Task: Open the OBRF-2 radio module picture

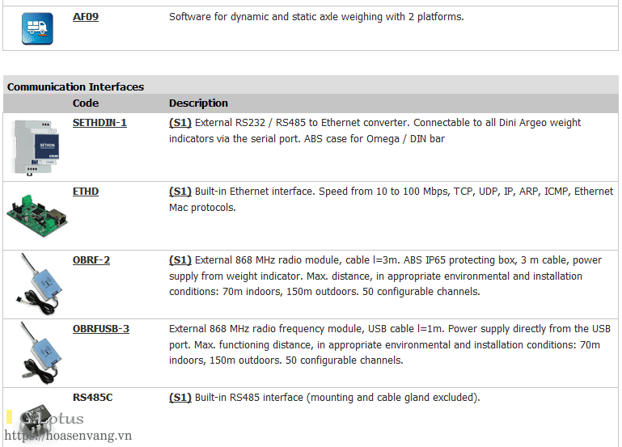Action: pyautogui.click(x=36, y=284)
